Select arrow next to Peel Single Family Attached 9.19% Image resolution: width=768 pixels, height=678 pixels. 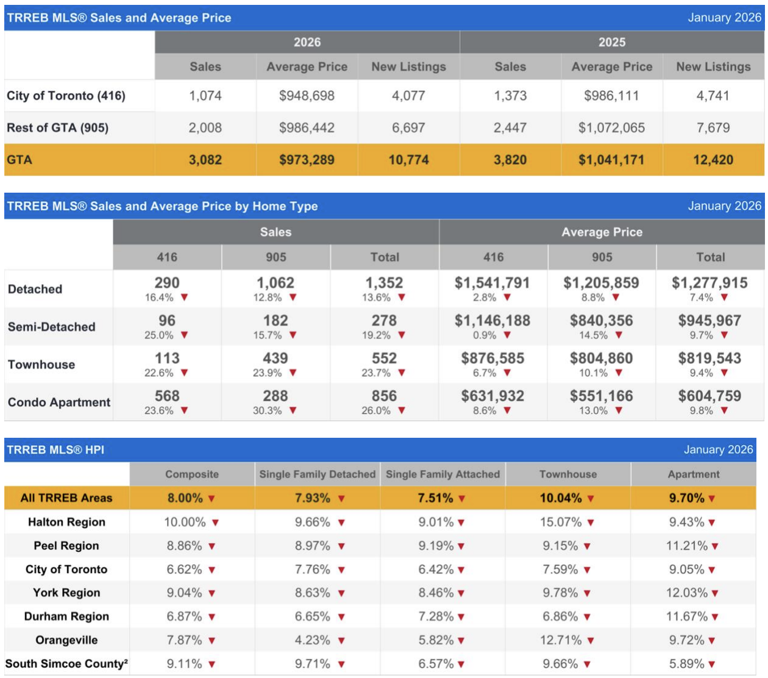[x=461, y=546]
